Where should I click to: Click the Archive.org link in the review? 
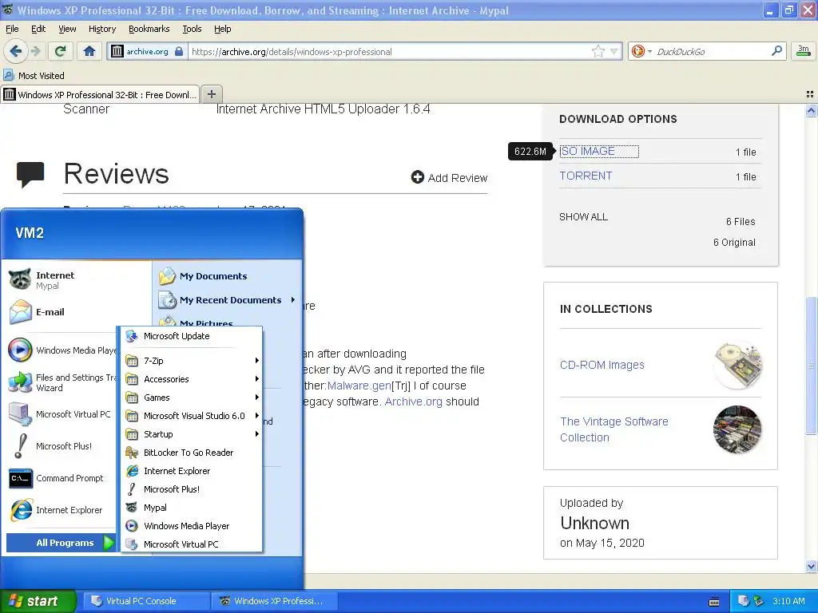[413, 401]
